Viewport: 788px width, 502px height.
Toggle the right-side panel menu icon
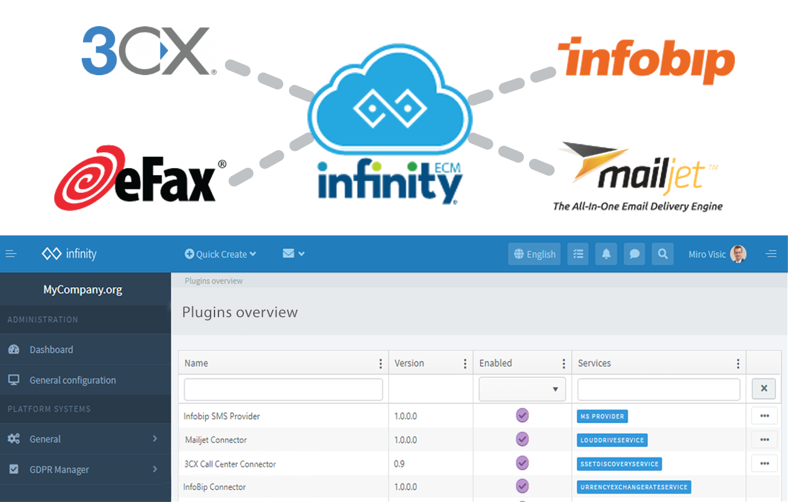click(x=772, y=254)
